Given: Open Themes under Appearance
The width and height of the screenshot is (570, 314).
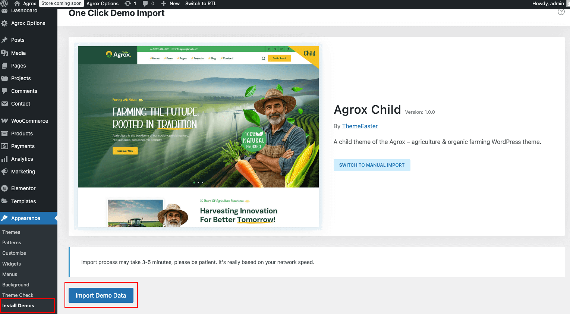Looking at the screenshot, I should [x=11, y=232].
